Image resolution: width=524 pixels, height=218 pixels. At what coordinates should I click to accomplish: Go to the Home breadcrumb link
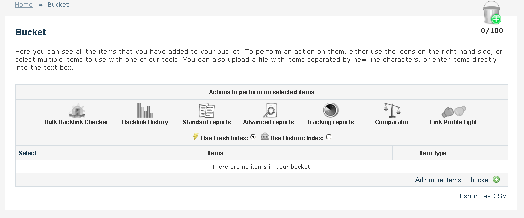(24, 4)
